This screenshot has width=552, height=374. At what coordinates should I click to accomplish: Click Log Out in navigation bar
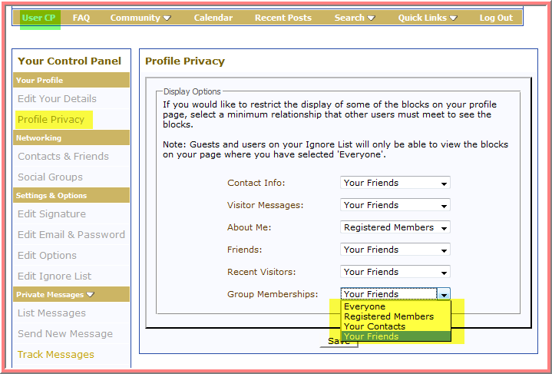pyautogui.click(x=496, y=18)
